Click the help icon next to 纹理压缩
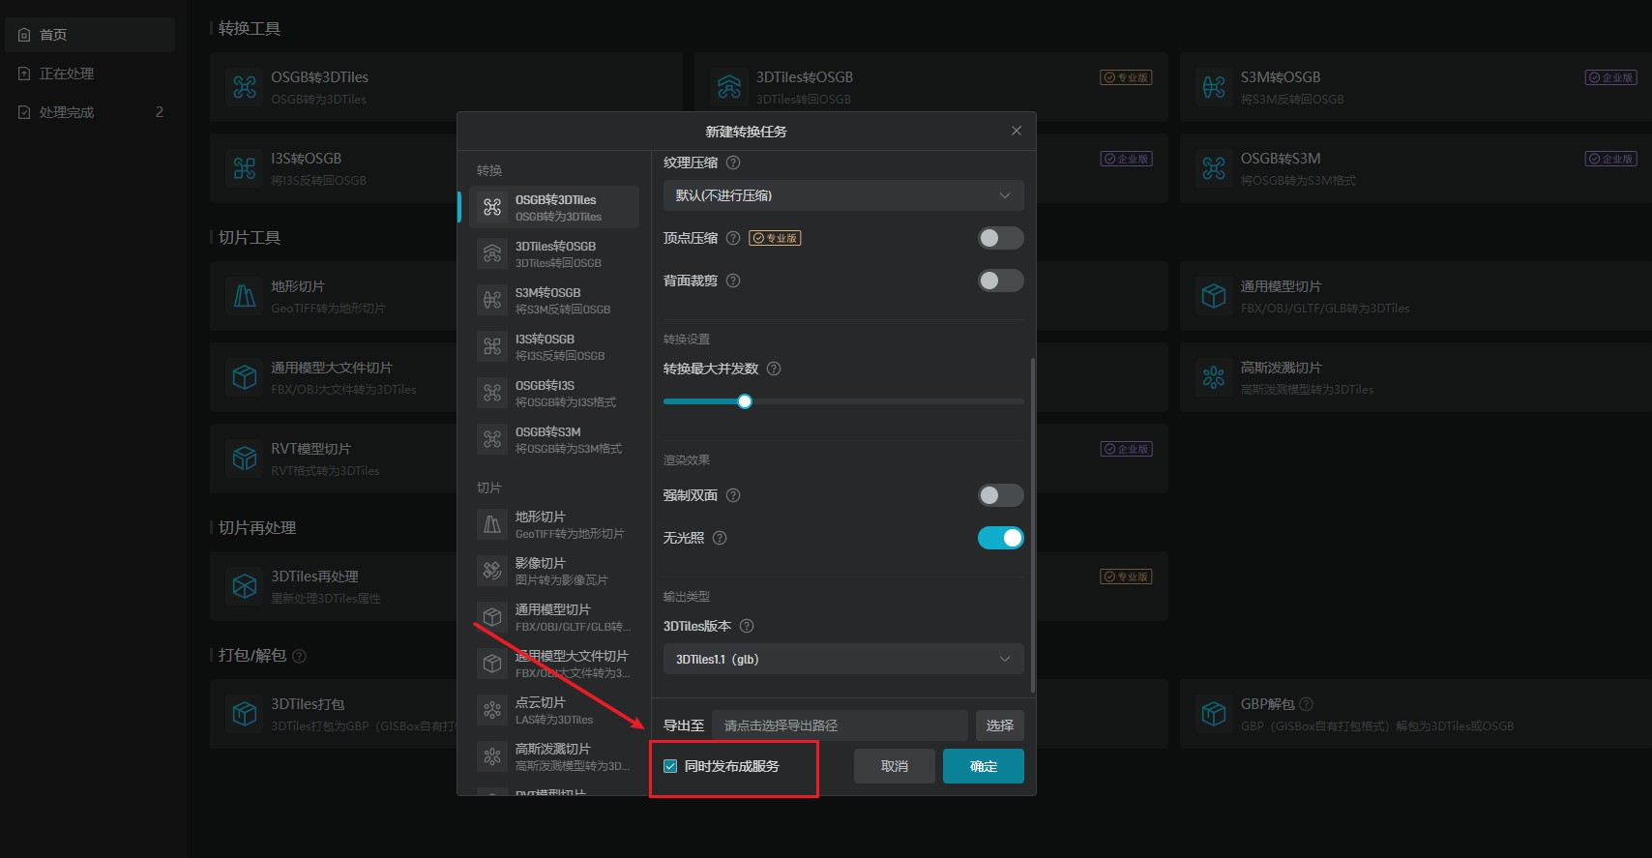The width and height of the screenshot is (1652, 858). point(733,163)
